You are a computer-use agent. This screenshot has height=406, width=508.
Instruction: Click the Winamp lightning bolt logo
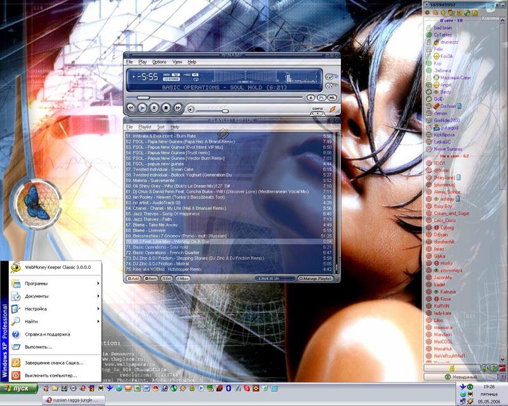click(x=333, y=110)
